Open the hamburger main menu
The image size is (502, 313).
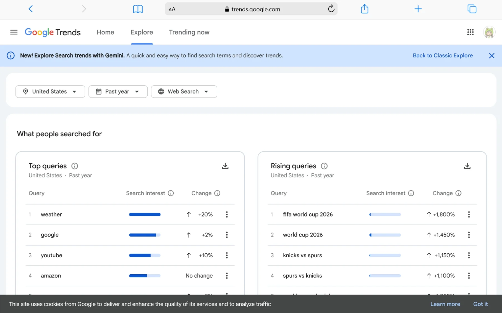coord(14,32)
